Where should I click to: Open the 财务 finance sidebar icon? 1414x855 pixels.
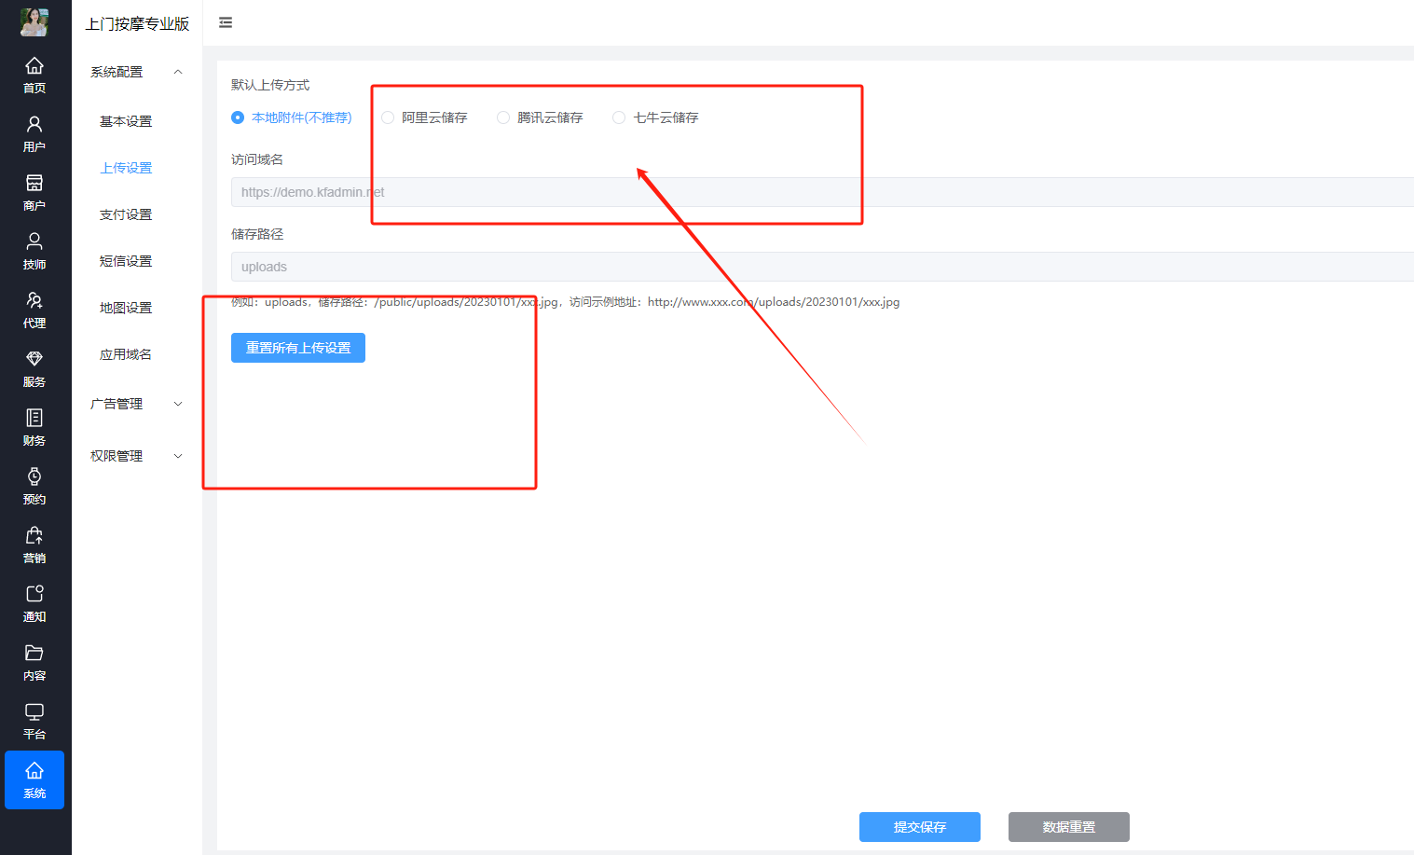(34, 428)
